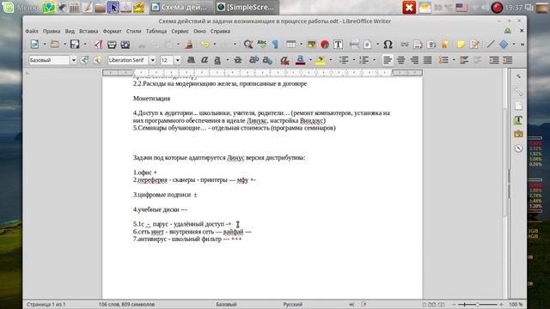Open the Правка menu
Image resolution: width=550 pixels, height=309 pixels.
coord(52,31)
